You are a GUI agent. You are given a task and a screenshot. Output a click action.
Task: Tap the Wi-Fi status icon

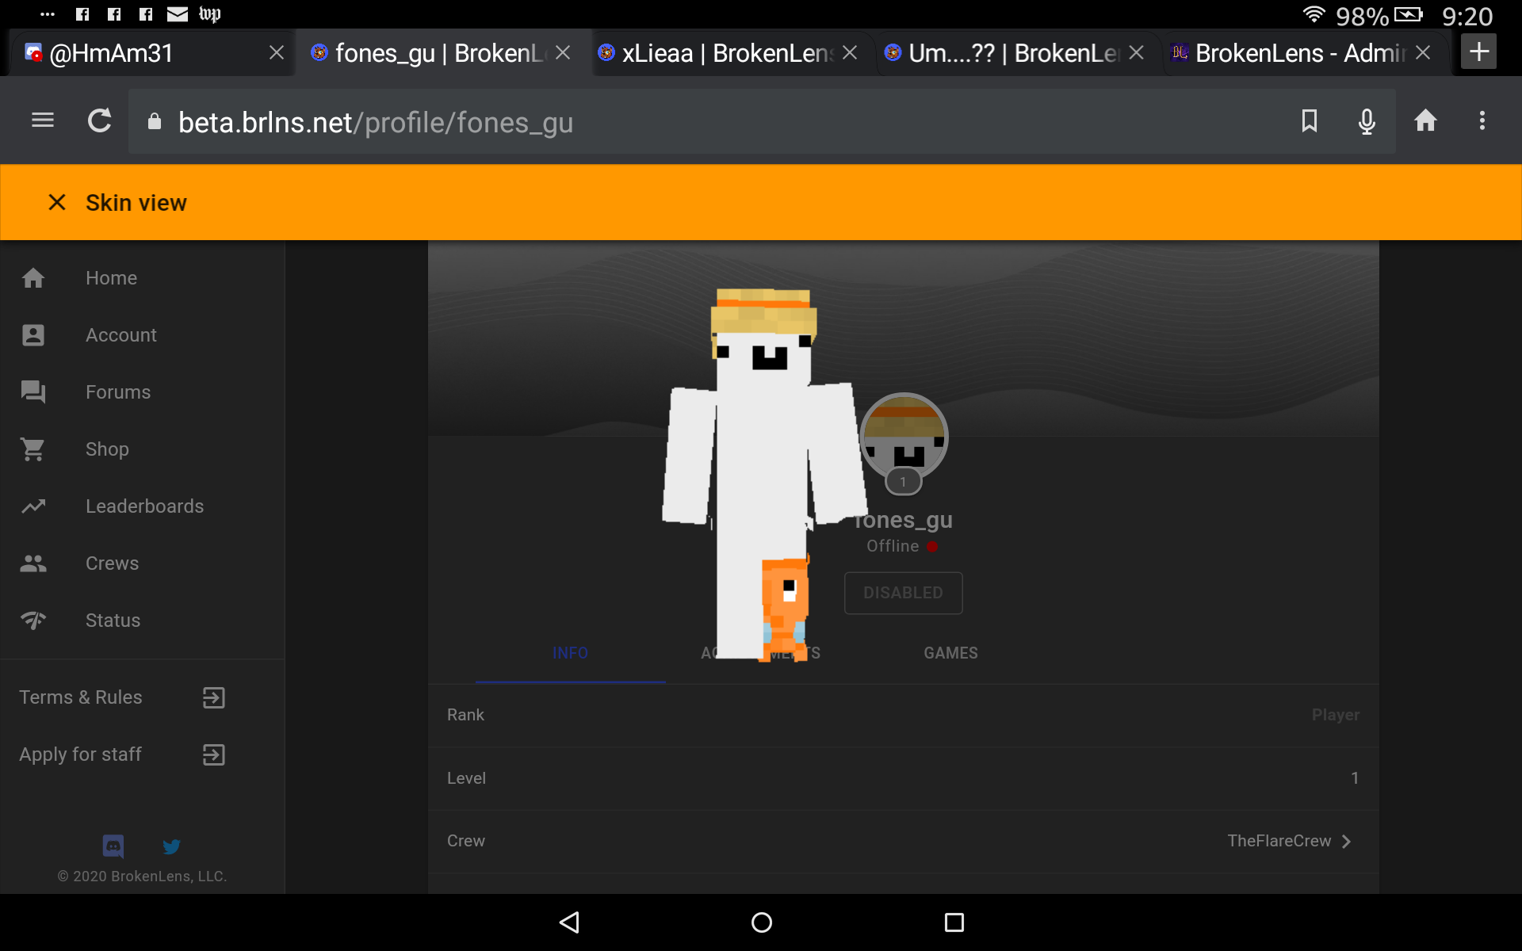click(1314, 14)
